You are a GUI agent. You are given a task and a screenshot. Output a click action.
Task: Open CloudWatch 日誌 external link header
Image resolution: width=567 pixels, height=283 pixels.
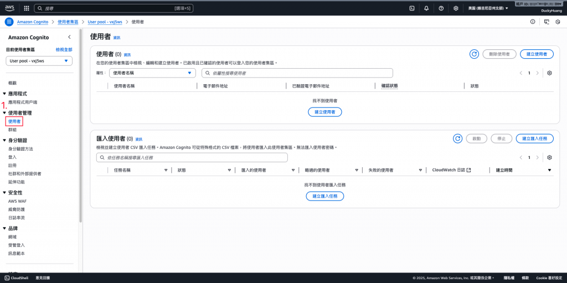coord(451,170)
